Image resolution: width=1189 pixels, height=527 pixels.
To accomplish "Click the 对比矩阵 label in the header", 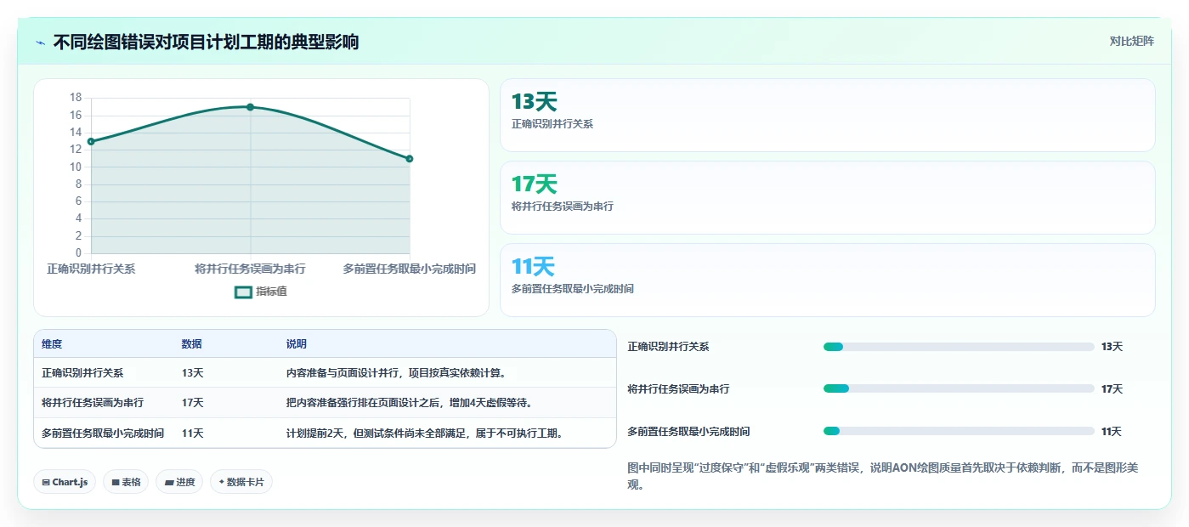I will click(x=1131, y=41).
